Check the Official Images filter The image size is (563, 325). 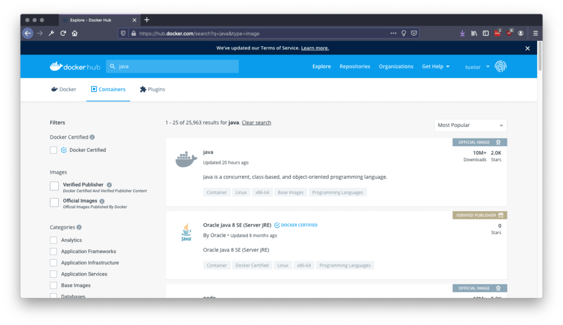[54, 202]
